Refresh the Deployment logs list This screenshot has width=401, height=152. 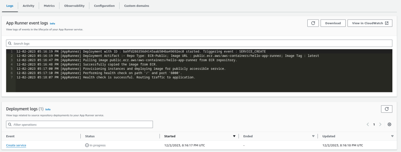pyautogui.click(x=386, y=109)
